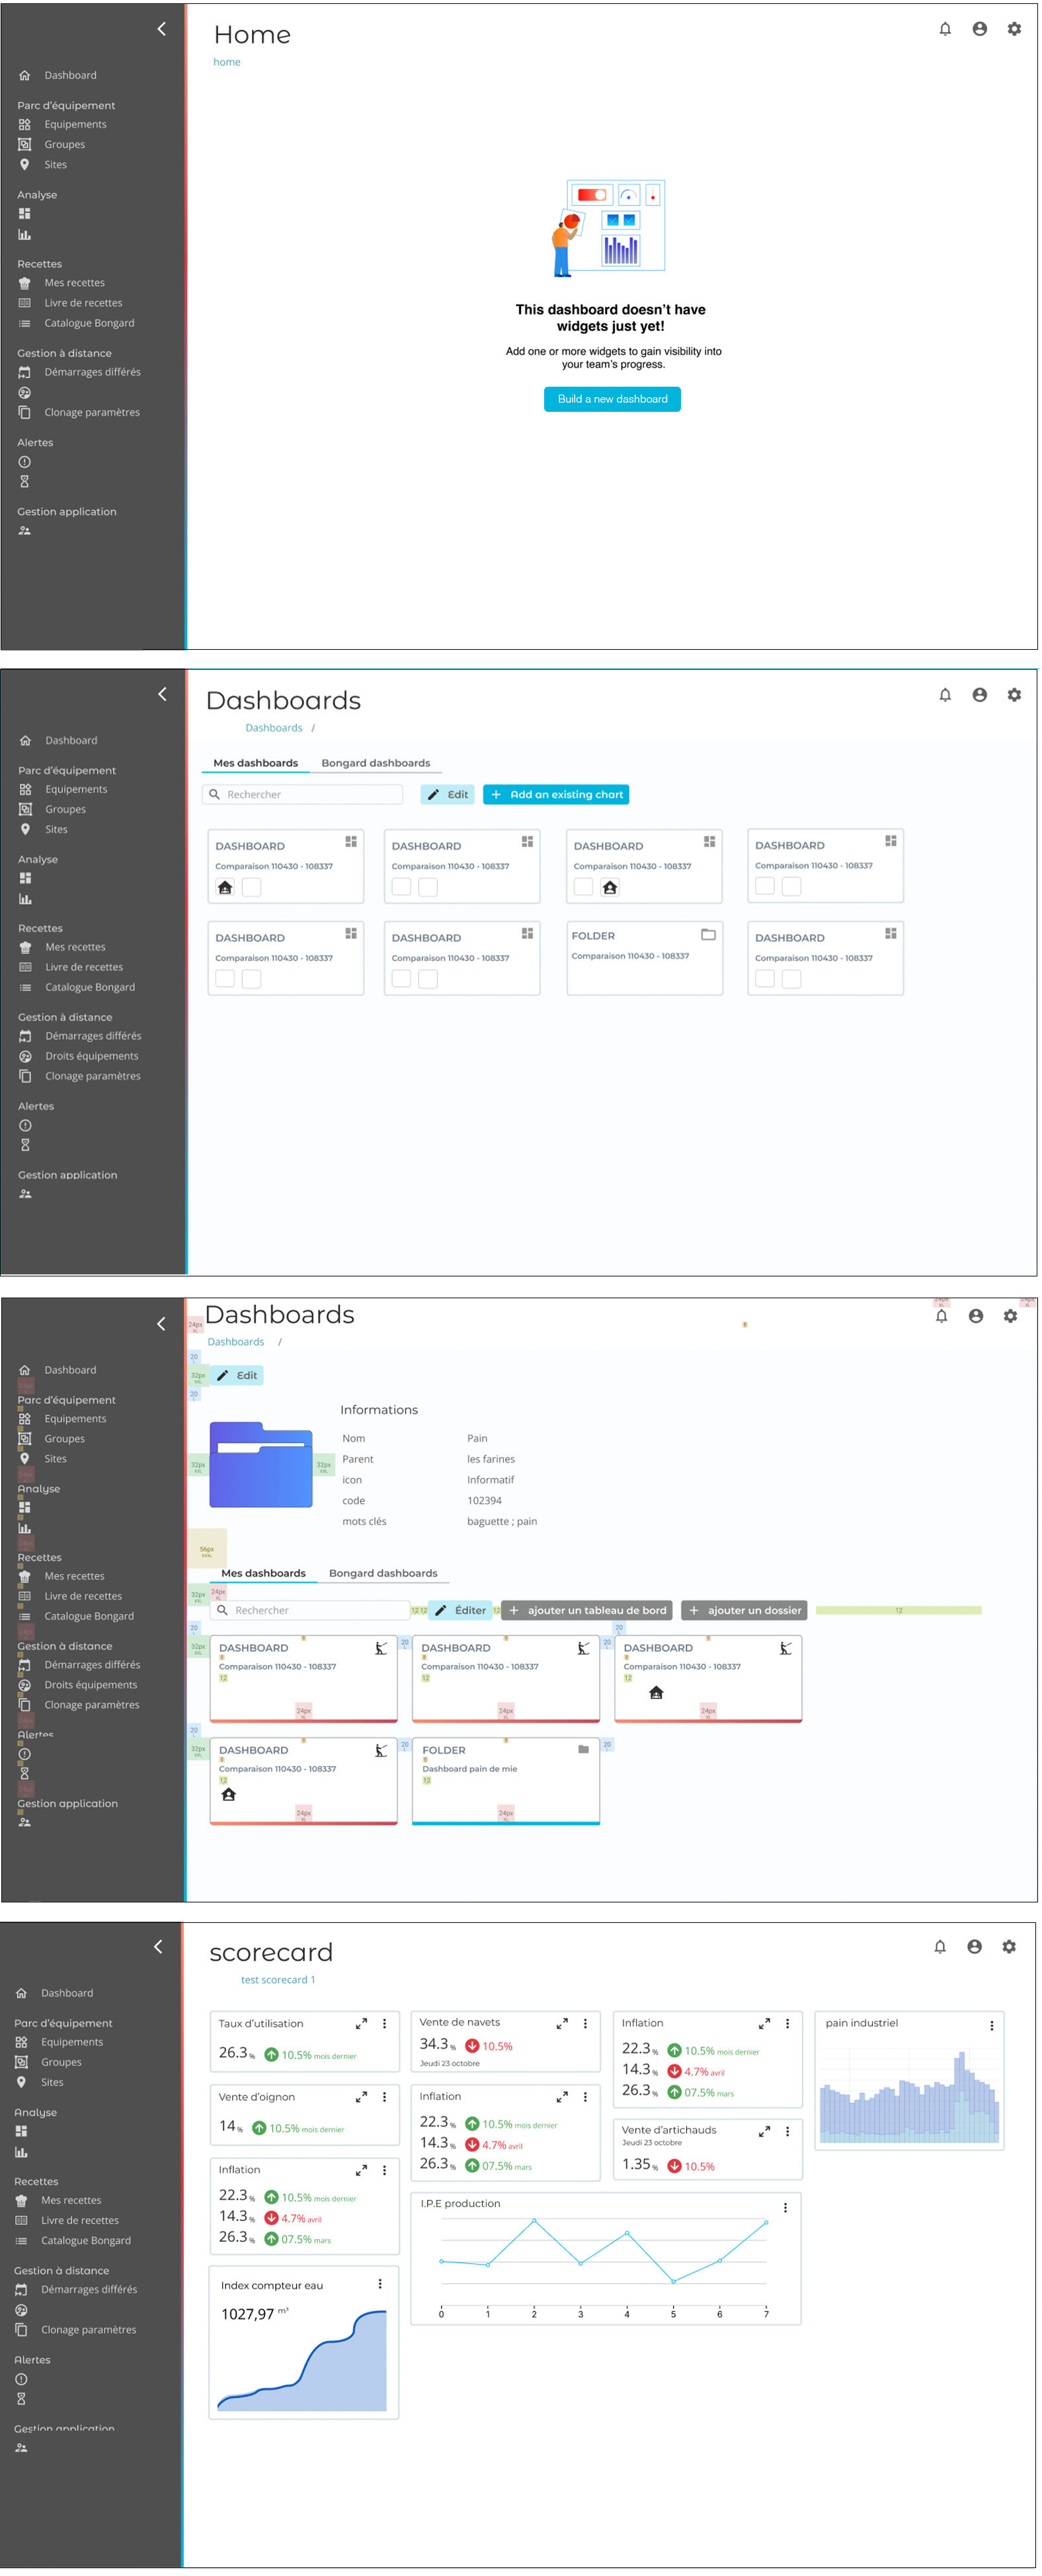The image size is (1042, 2576).
Task: Click the blue folder image beside Informations
Action: 261,1465
